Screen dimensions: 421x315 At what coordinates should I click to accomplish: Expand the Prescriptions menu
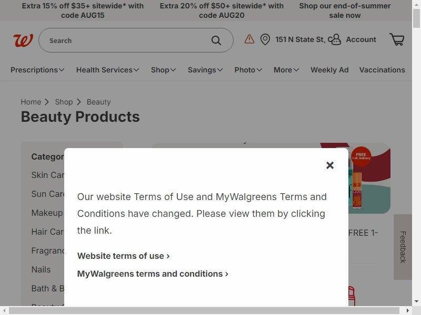pyautogui.click(x=37, y=70)
